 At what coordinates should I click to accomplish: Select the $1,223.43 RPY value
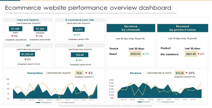click(27, 54)
